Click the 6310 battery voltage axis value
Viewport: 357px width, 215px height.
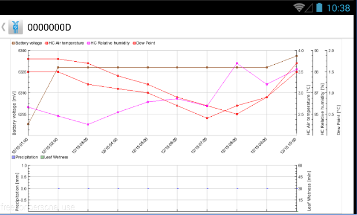coord(23,93)
